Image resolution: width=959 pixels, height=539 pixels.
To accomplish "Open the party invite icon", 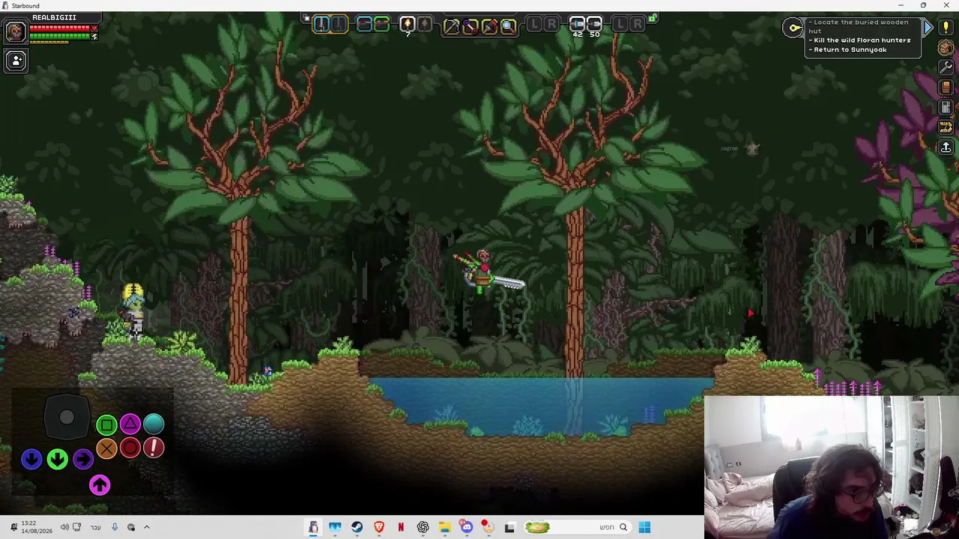I will point(16,61).
